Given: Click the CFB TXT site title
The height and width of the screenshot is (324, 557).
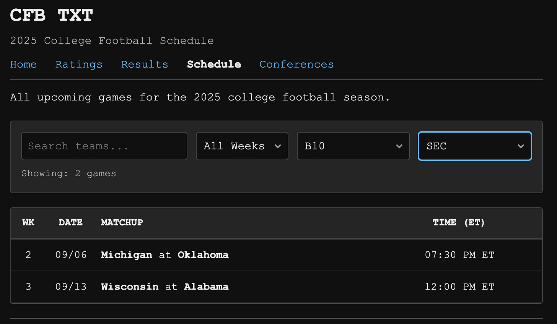Looking at the screenshot, I should click(x=51, y=15).
